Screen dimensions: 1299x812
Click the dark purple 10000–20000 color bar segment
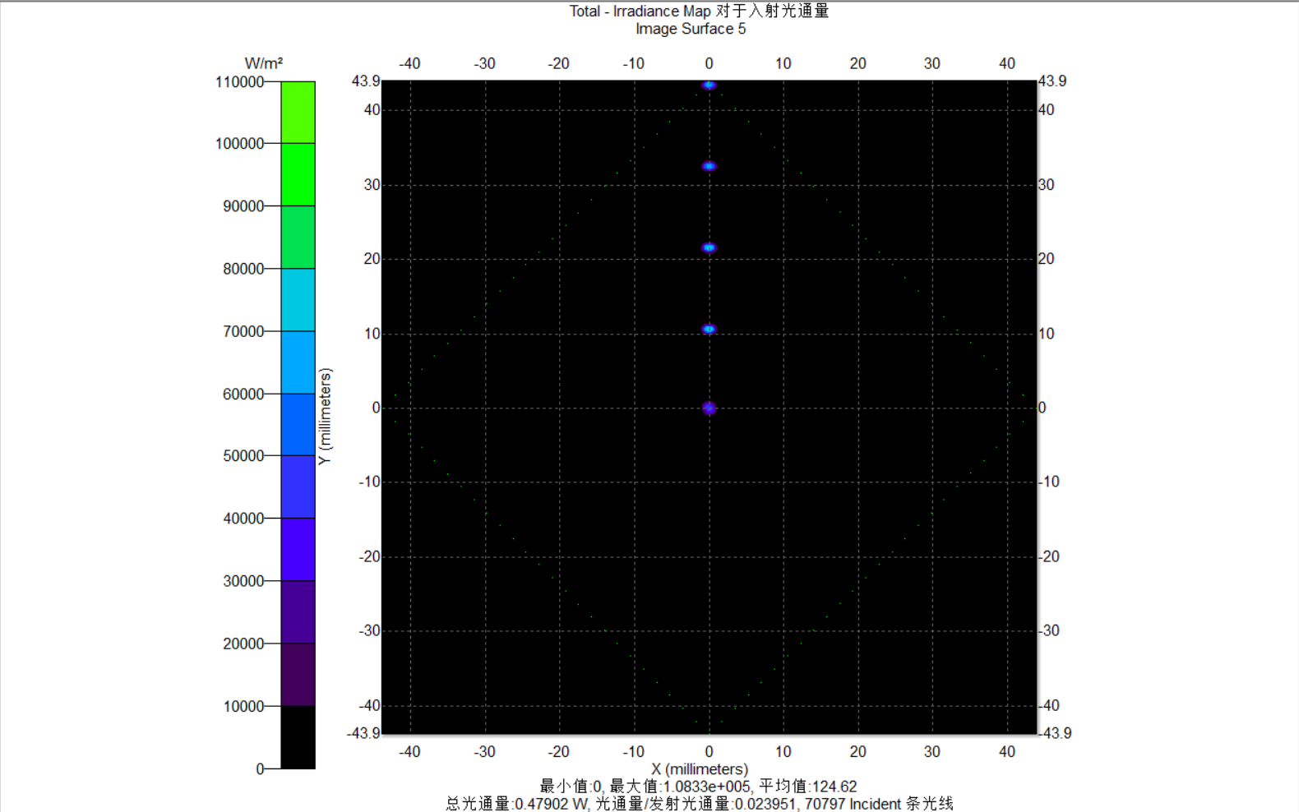click(x=298, y=674)
